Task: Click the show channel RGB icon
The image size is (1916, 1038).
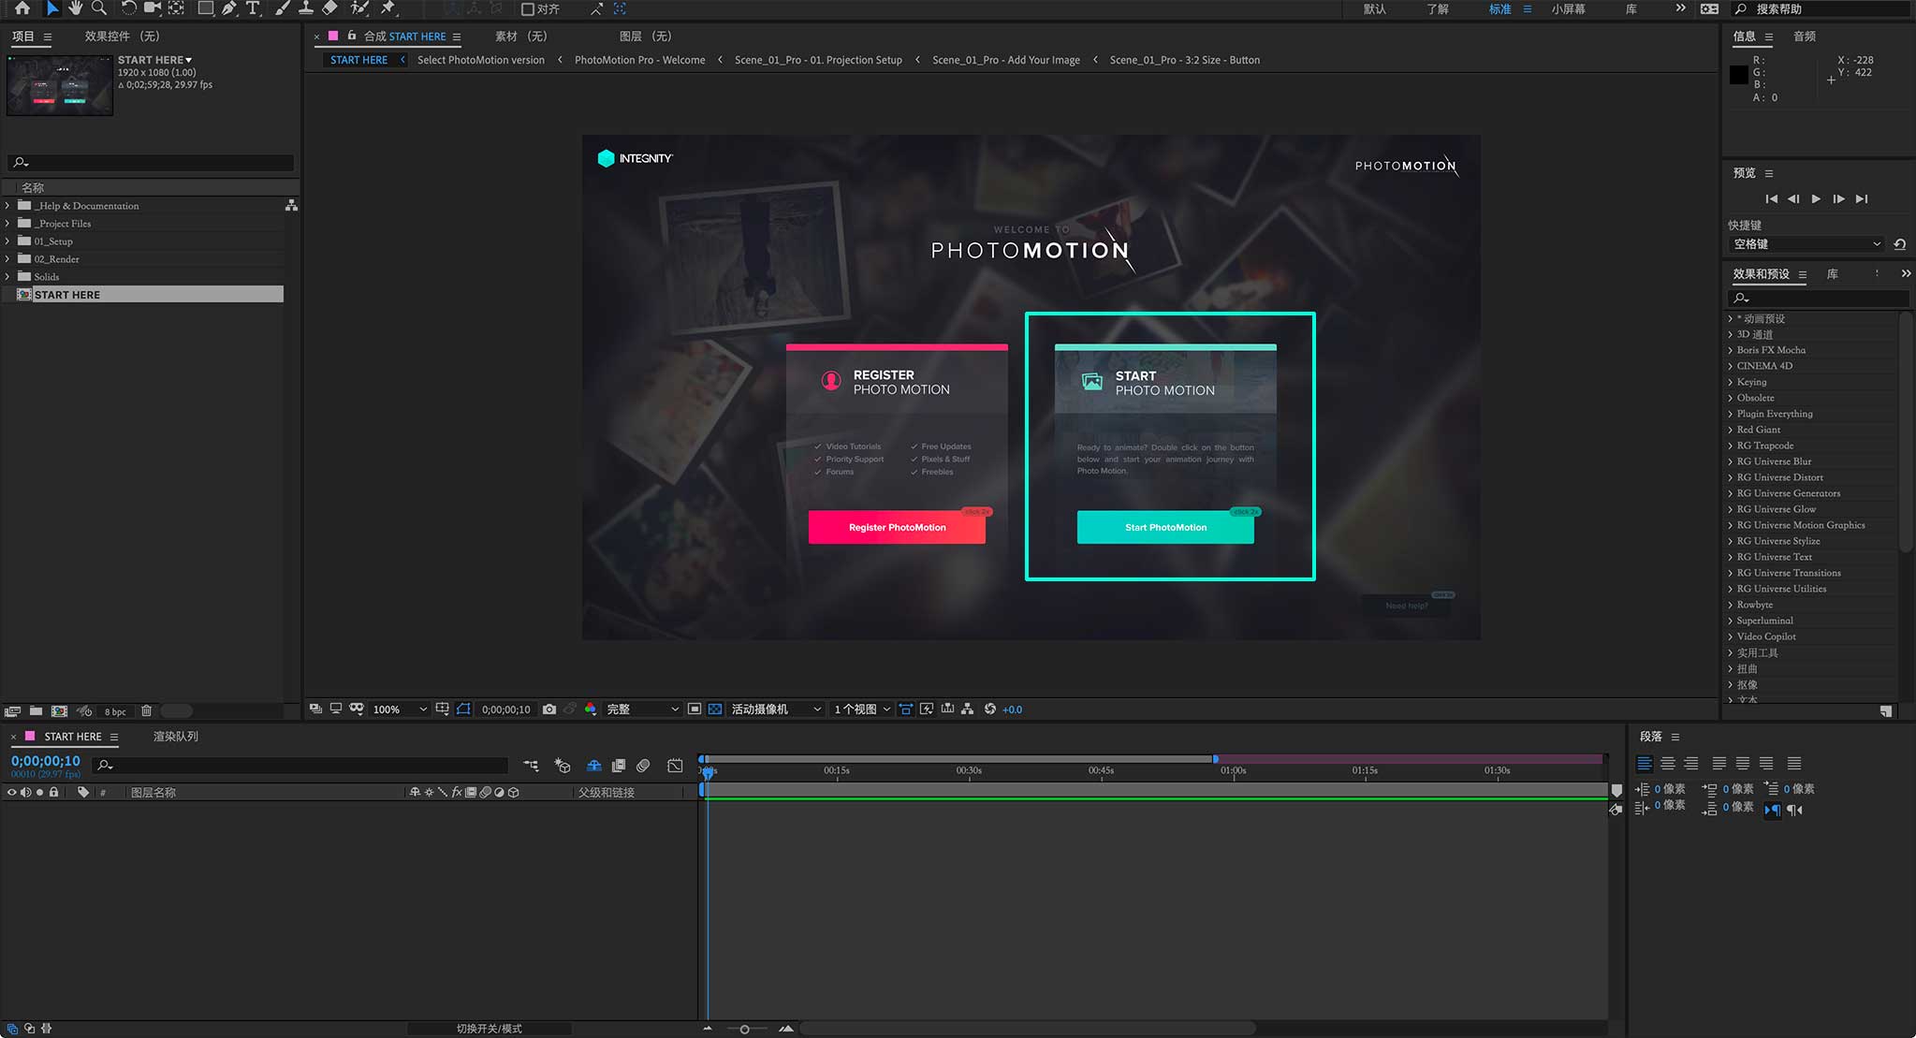Action: pos(591,709)
